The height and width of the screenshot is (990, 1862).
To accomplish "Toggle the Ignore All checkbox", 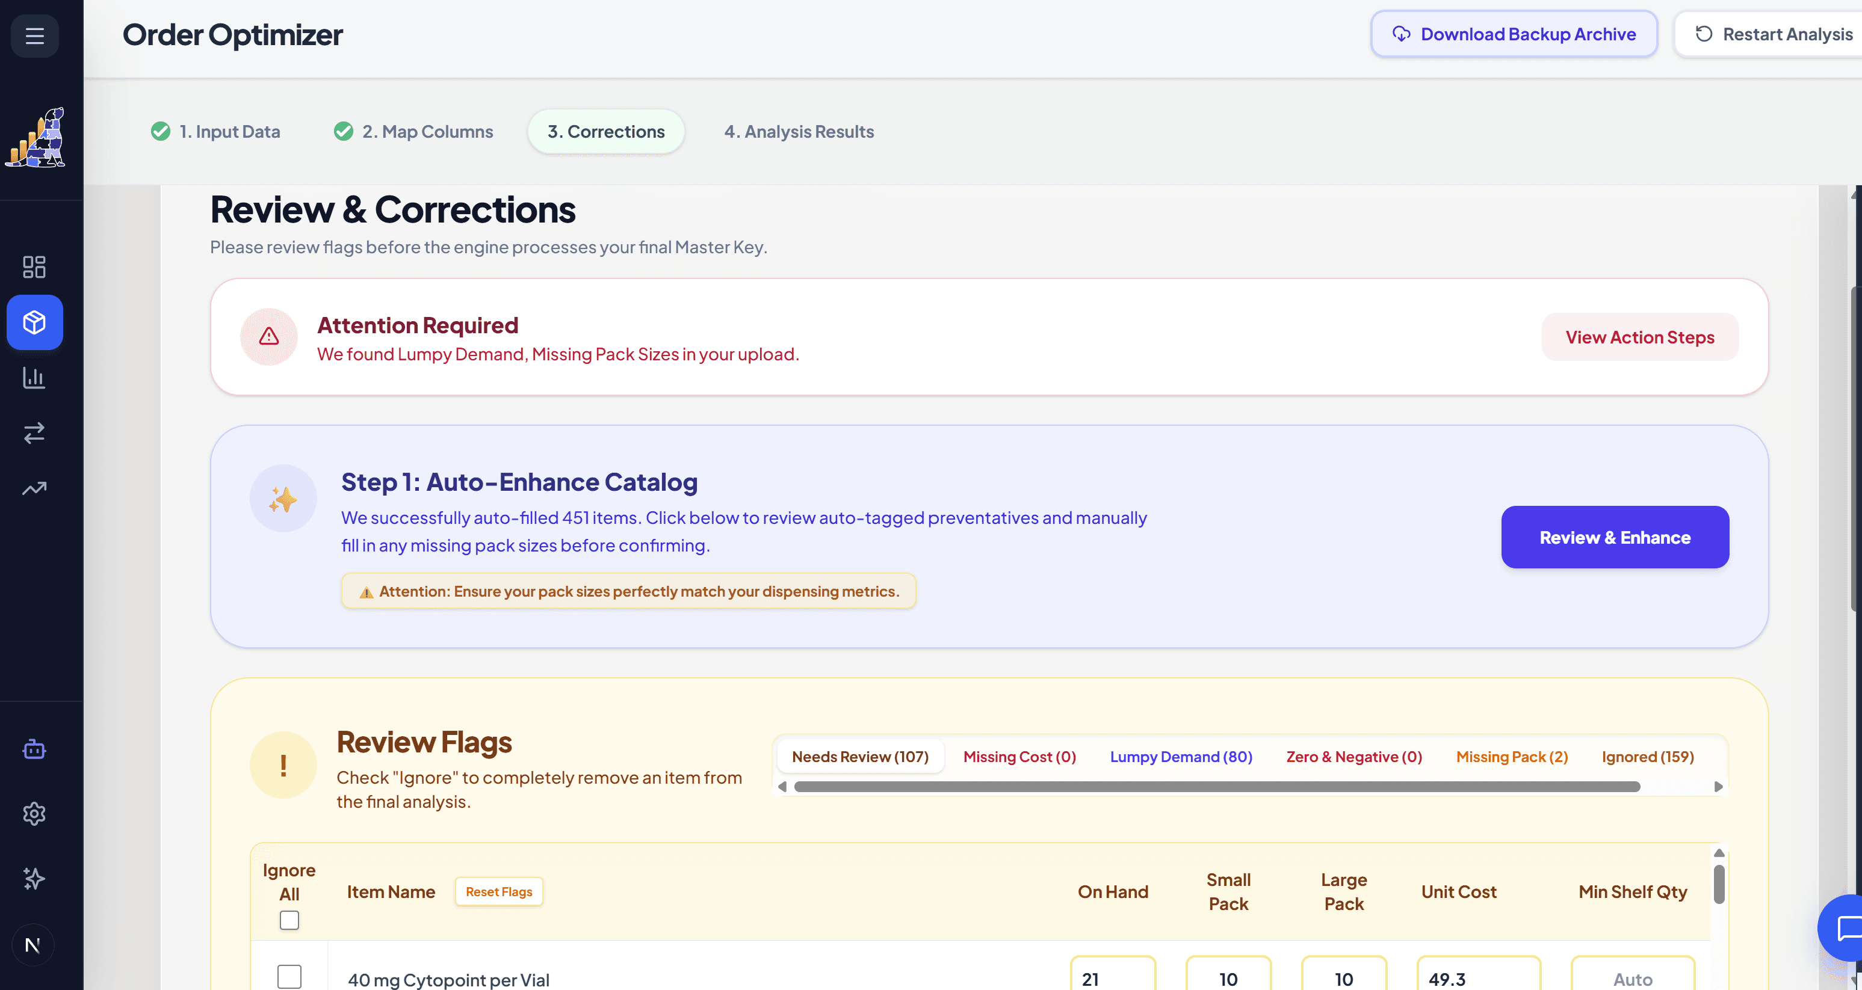I will (289, 920).
